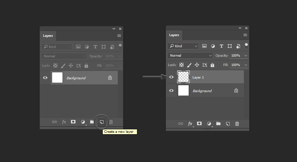Open panel menu in right Layers panel

pos(245,35)
